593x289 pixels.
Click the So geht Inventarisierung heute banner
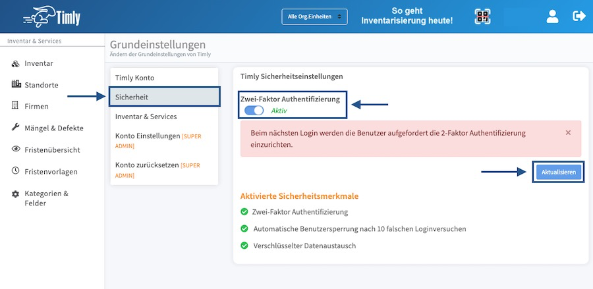[407, 16]
